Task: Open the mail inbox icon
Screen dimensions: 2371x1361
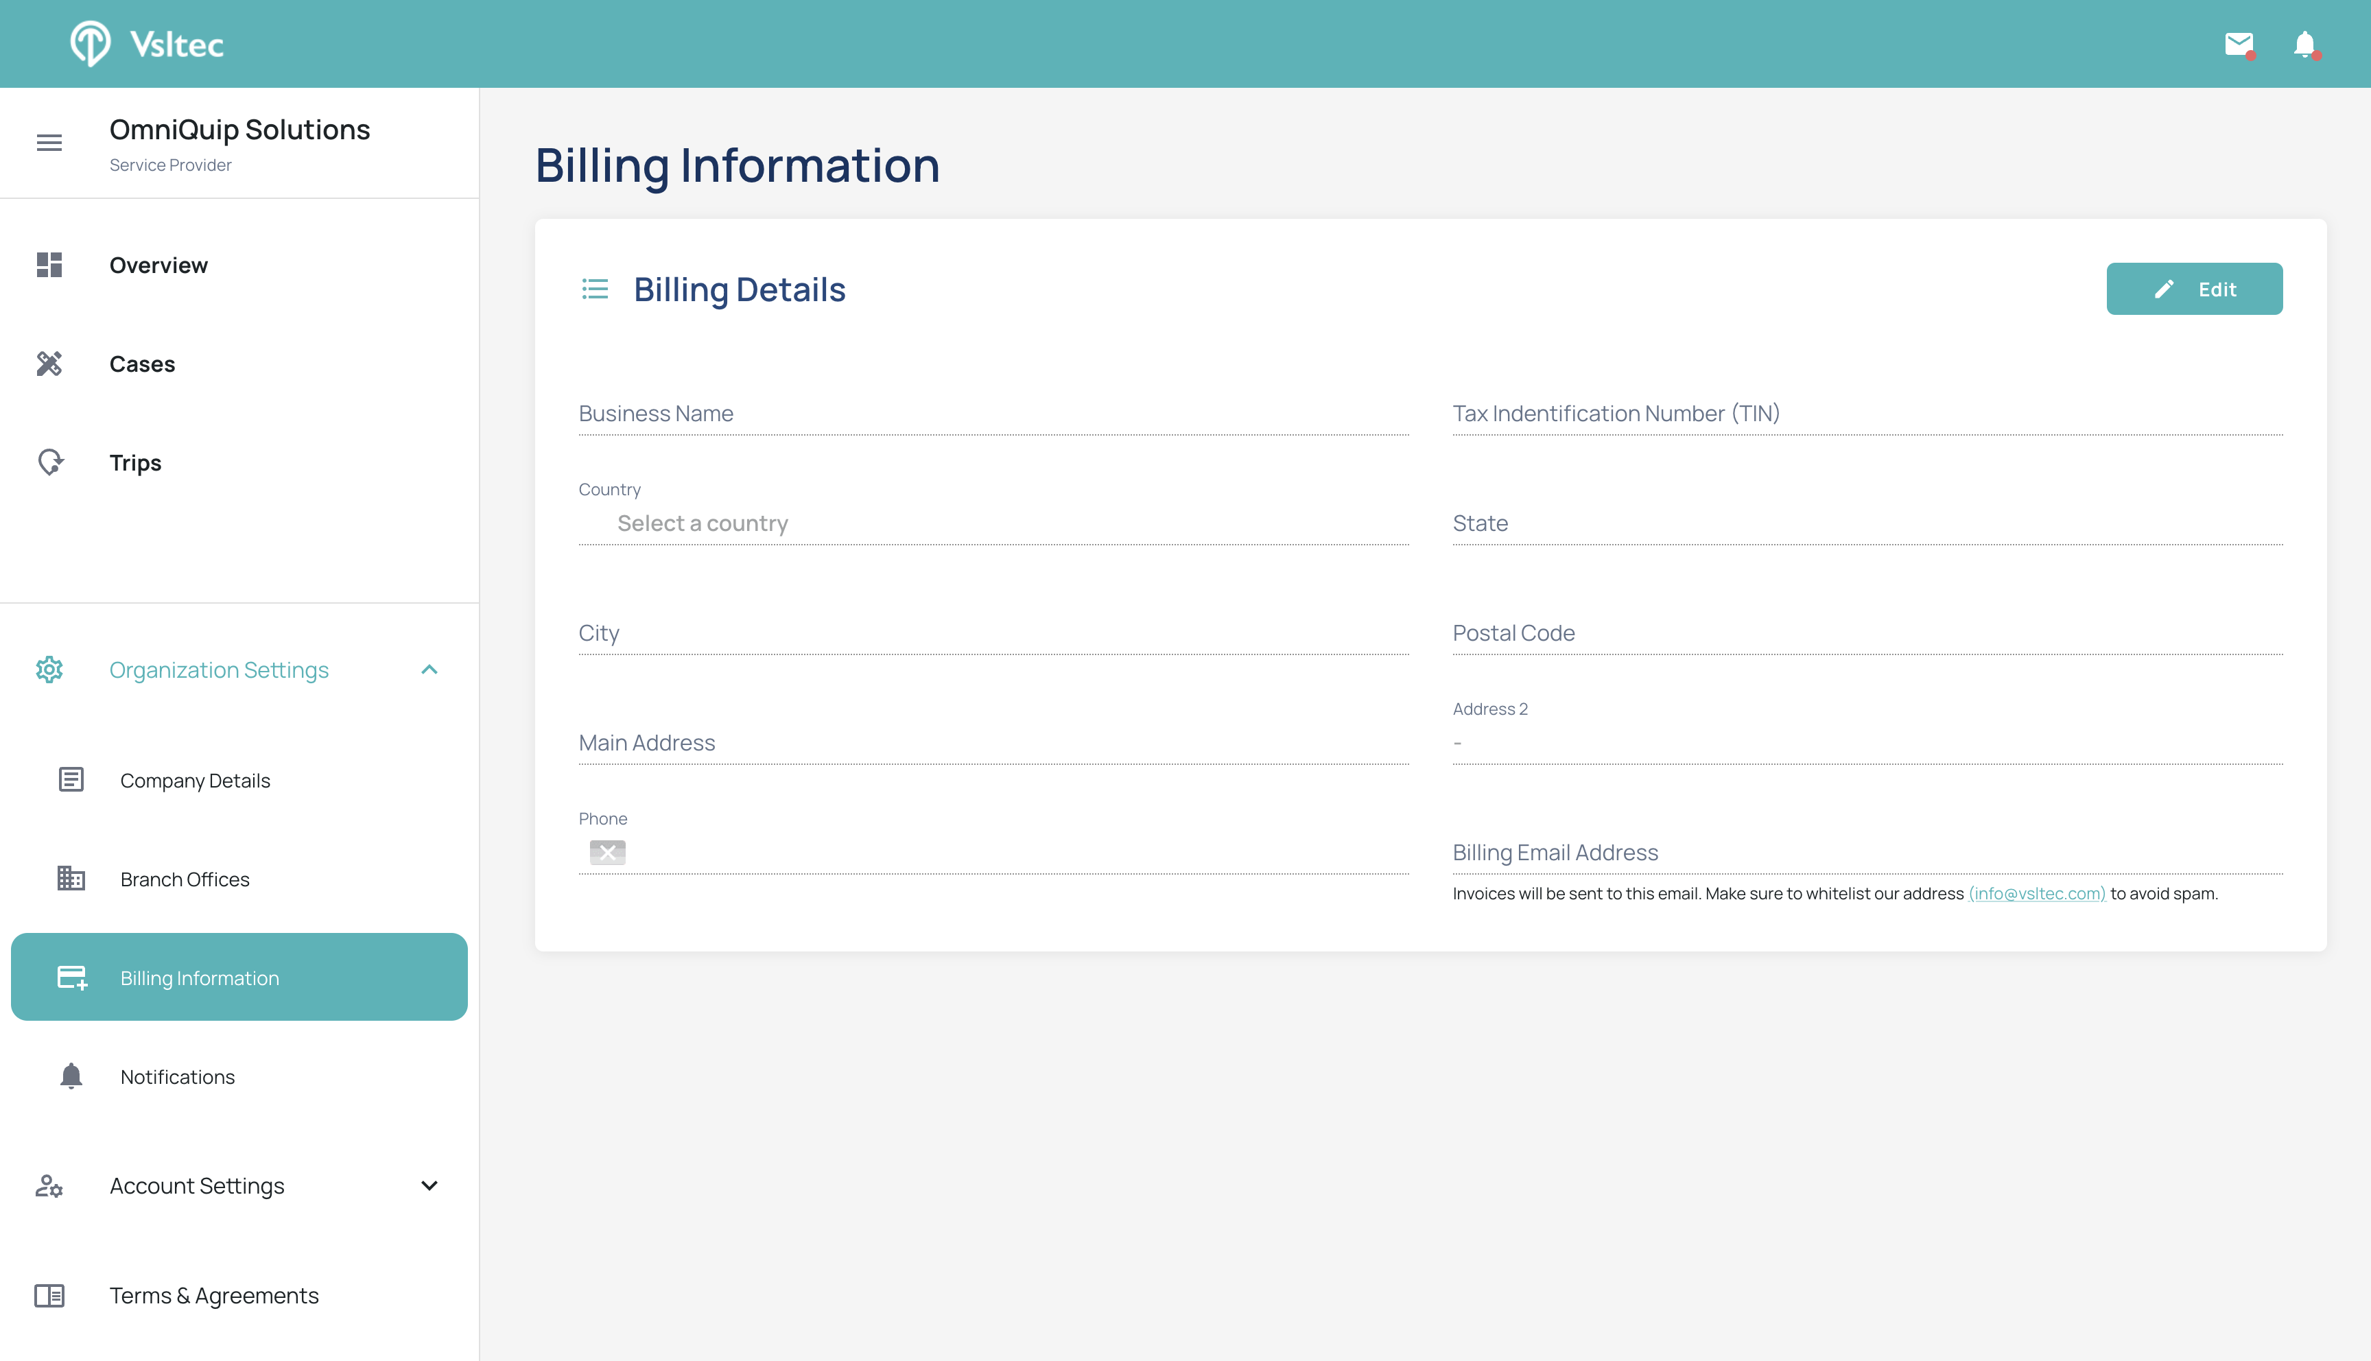Action: (2239, 44)
